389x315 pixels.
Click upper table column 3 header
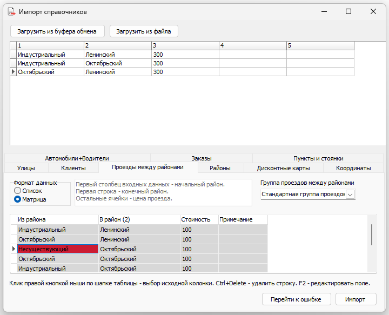(185, 45)
